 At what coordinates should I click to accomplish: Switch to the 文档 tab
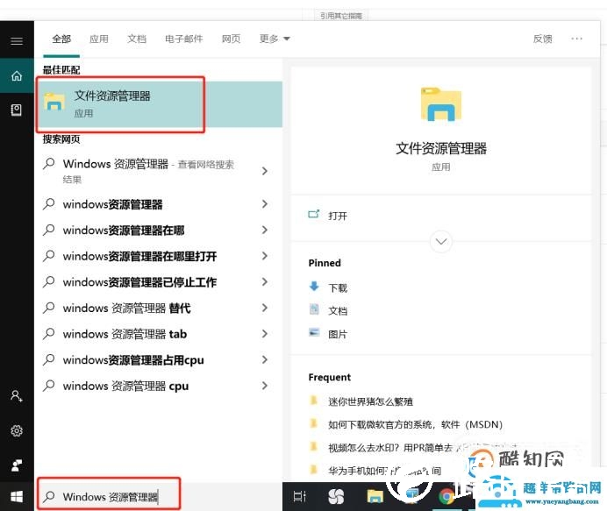[x=137, y=39]
